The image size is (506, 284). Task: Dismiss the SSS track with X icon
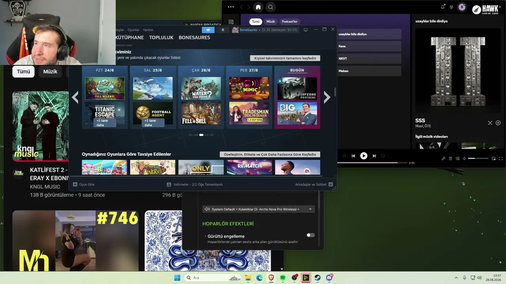(490, 123)
